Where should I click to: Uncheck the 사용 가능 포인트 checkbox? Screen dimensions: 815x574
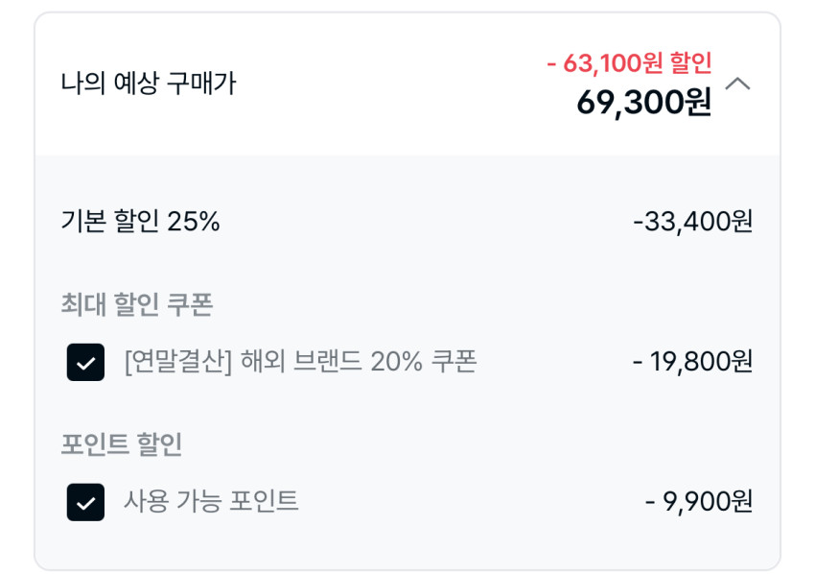pos(85,502)
